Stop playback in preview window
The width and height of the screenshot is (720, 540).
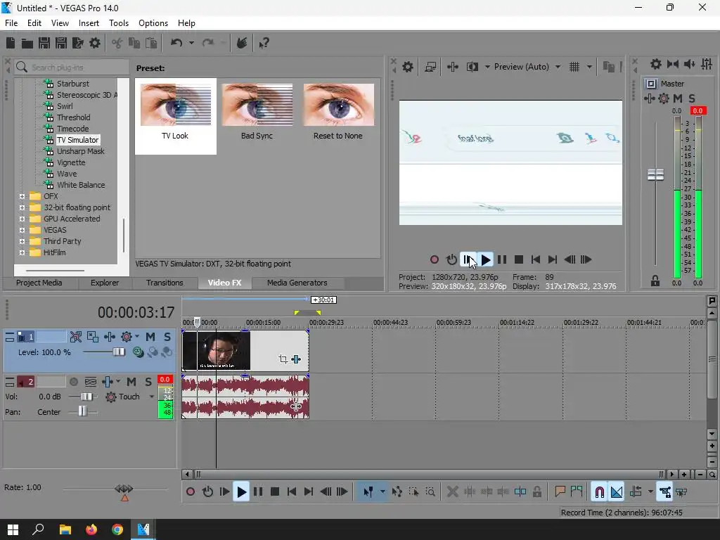click(519, 260)
